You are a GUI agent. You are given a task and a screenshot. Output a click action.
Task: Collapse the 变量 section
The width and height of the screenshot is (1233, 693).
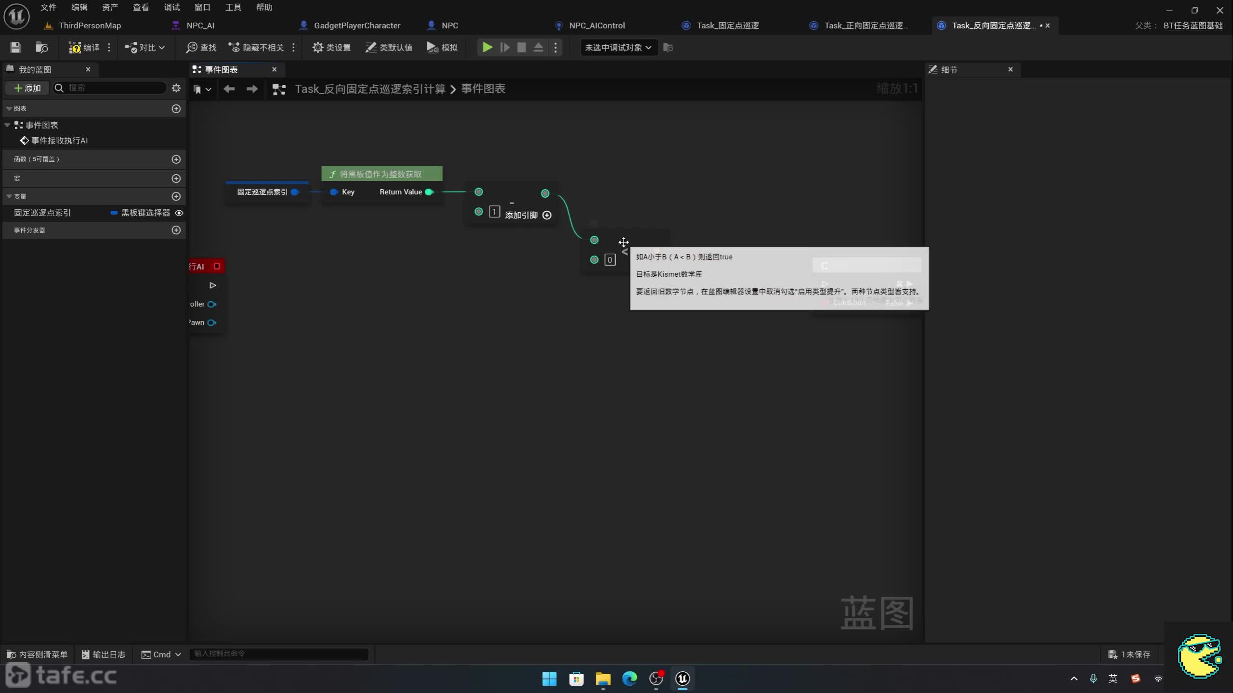(9, 196)
